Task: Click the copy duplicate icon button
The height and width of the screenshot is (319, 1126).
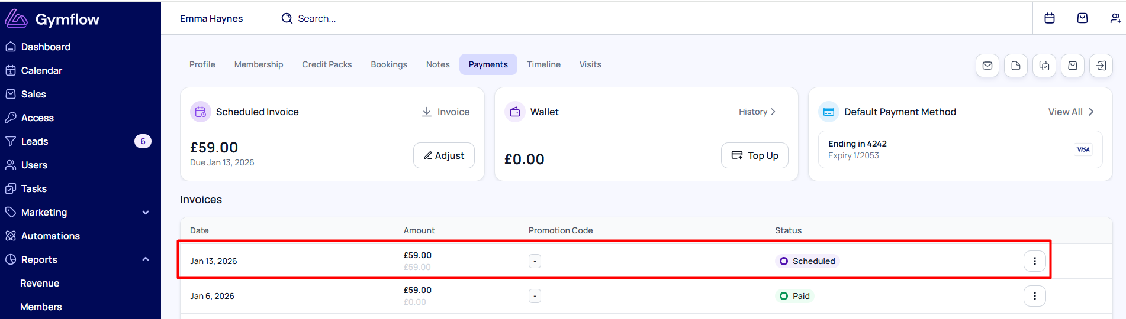Action: (1044, 66)
